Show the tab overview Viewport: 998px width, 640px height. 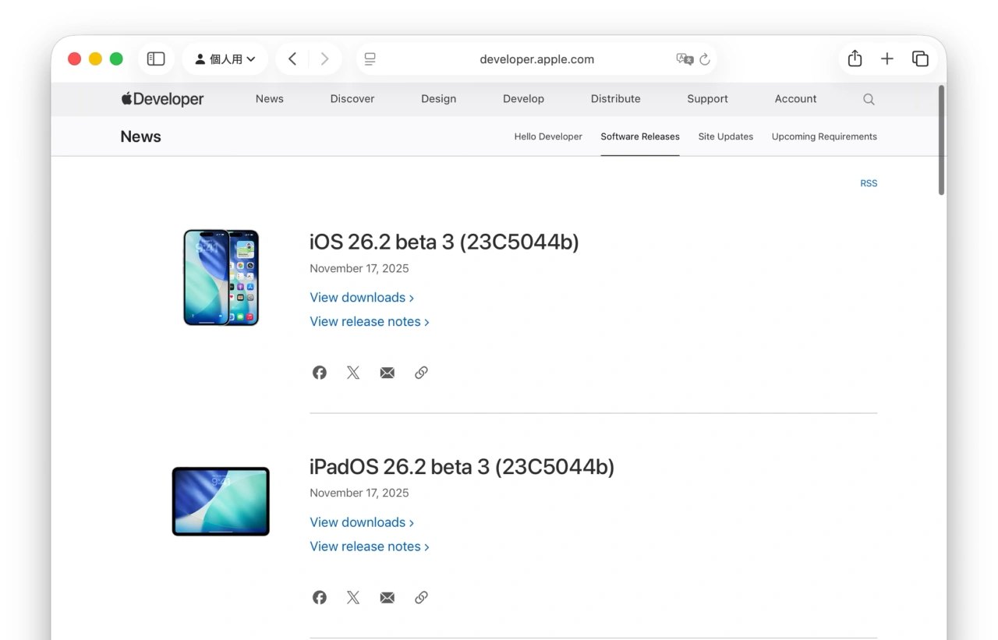coord(920,58)
